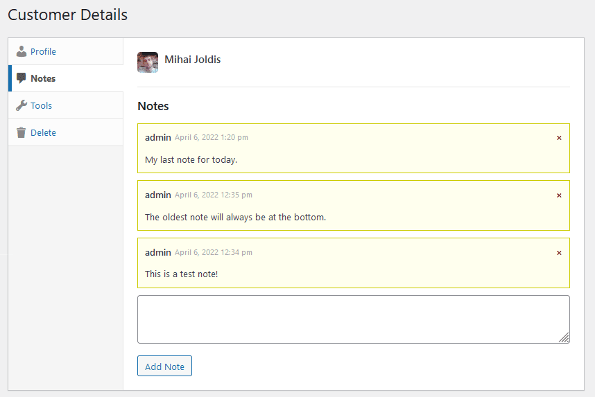Click the customer name Mihai Joldis
Screen dimensions: 595x397
[193, 60]
